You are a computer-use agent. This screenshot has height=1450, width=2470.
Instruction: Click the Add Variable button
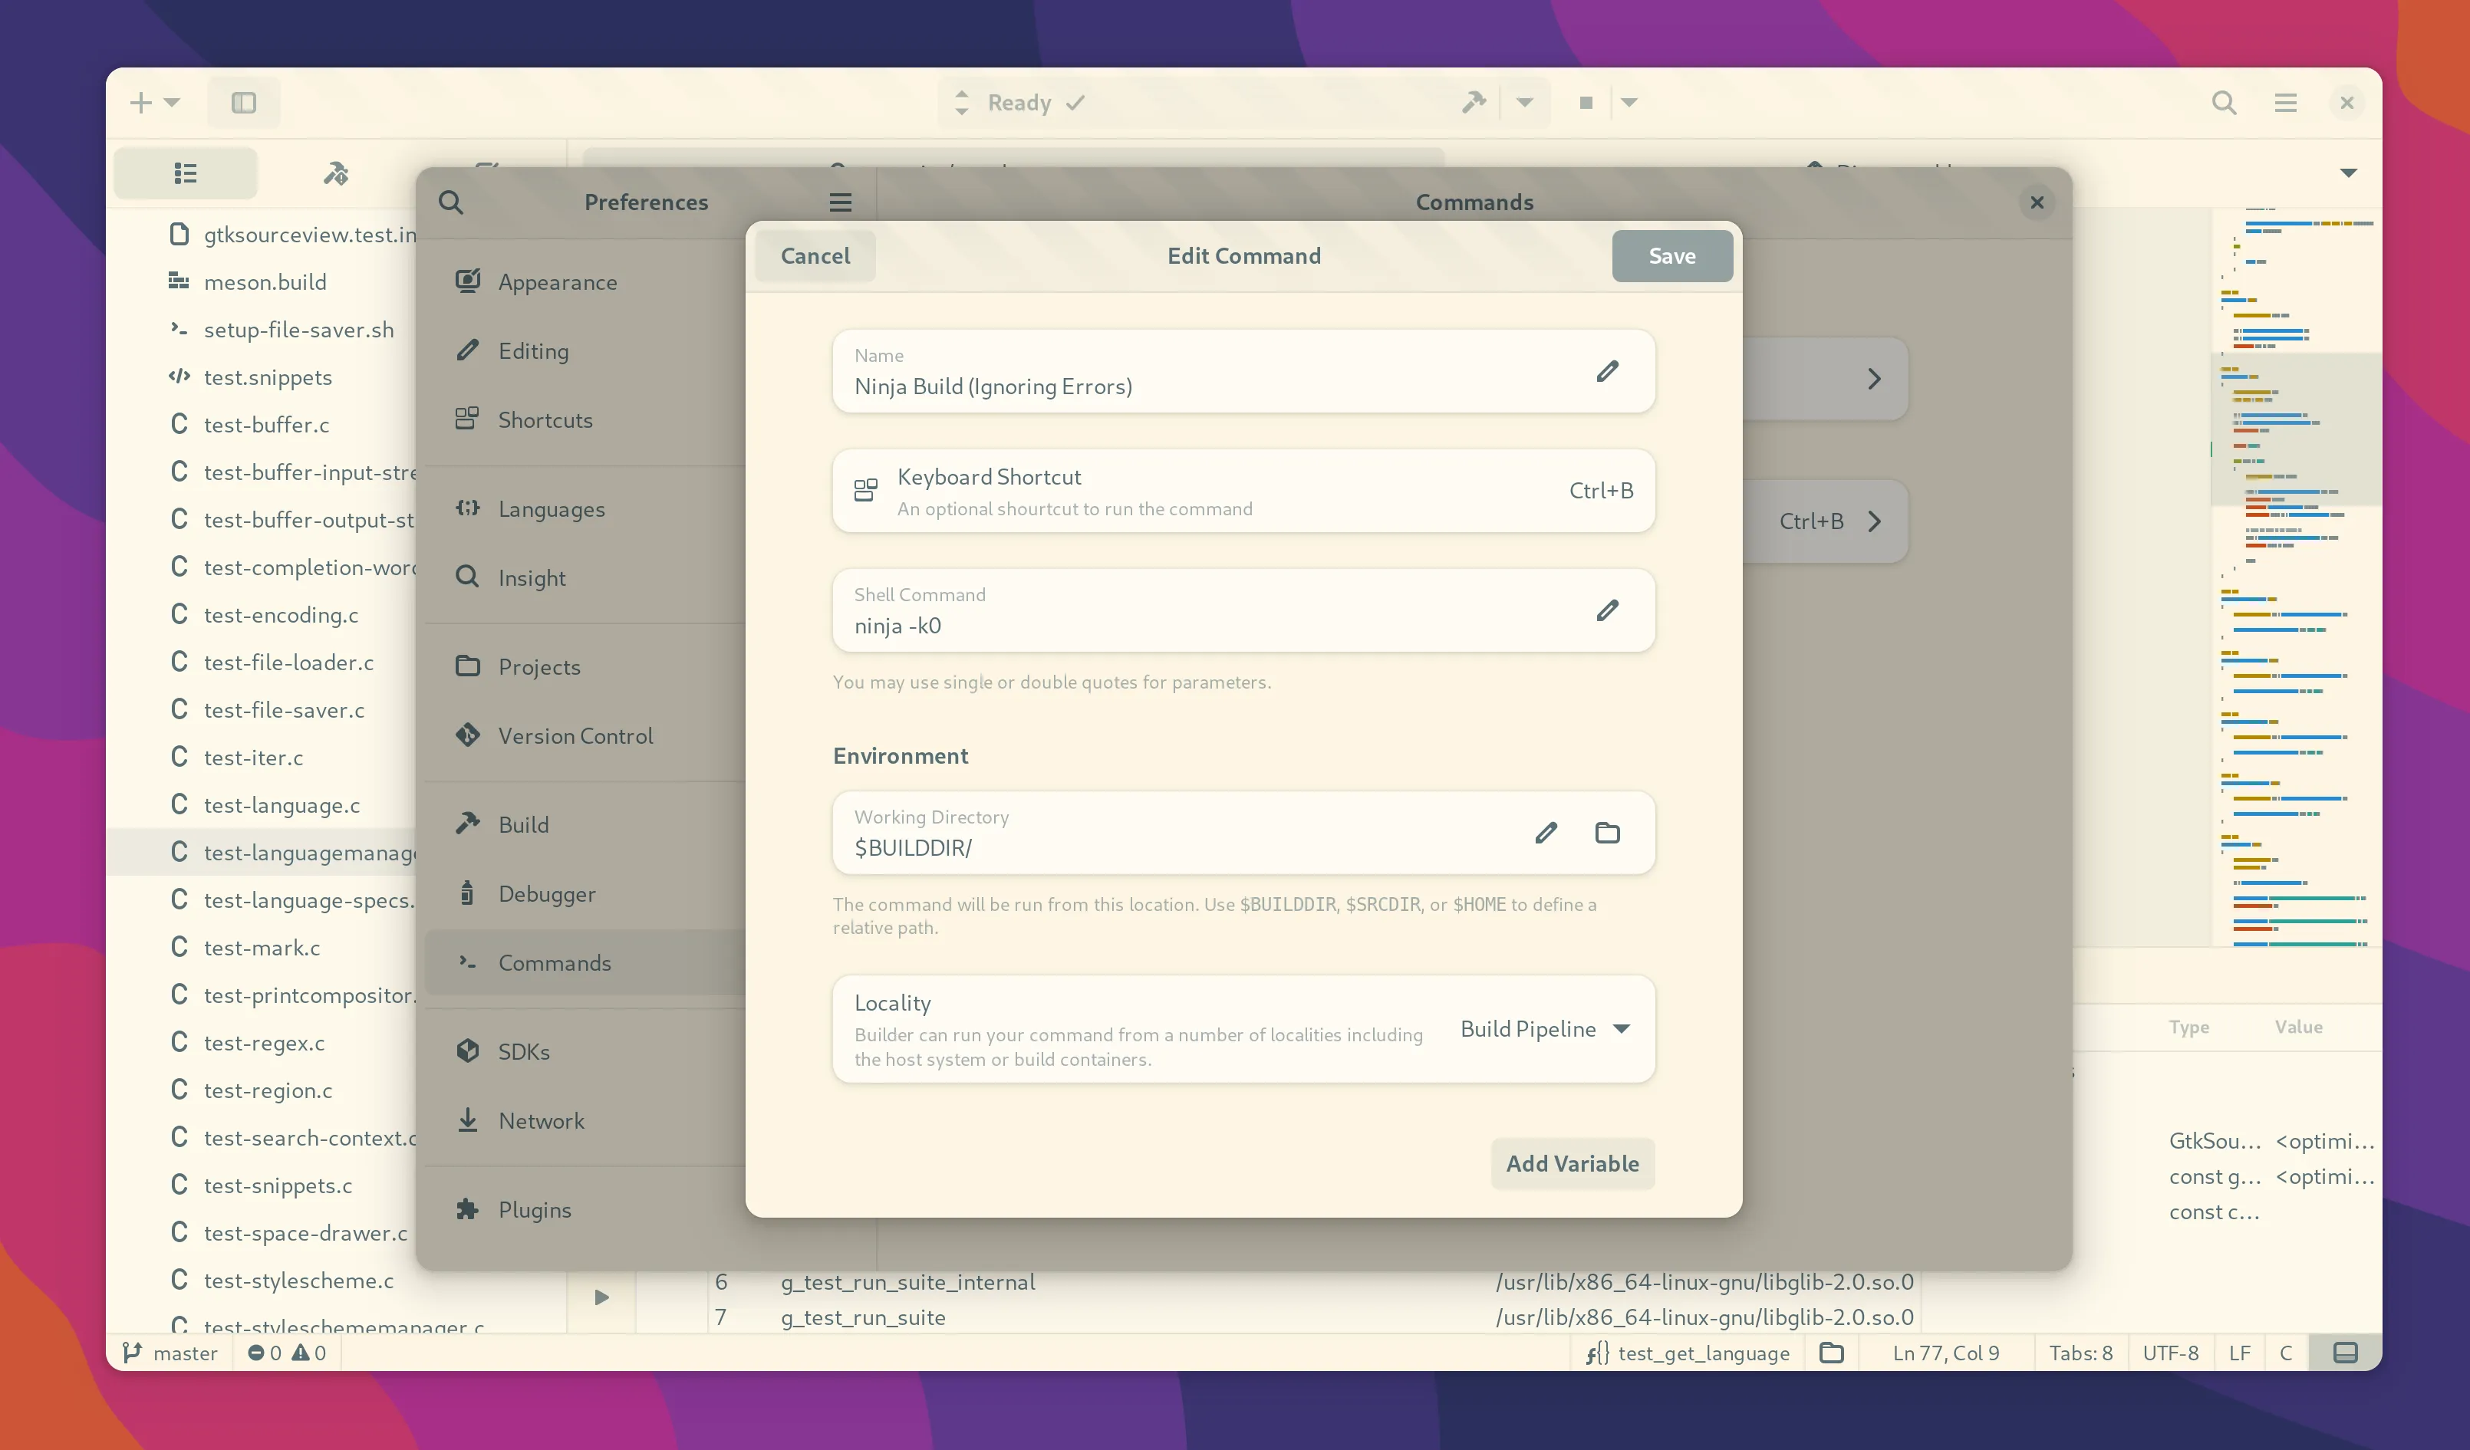[x=1573, y=1163]
